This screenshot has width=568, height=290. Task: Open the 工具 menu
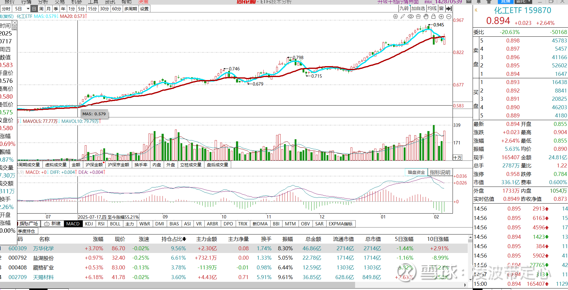pos(93,2)
